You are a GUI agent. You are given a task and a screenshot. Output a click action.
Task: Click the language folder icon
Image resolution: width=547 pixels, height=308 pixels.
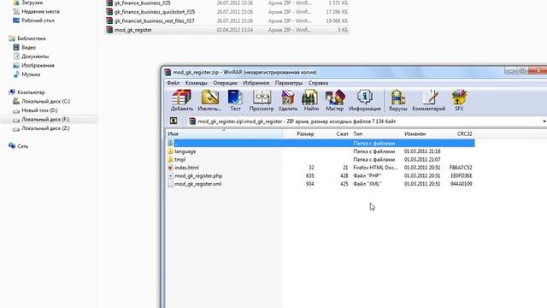coord(170,151)
